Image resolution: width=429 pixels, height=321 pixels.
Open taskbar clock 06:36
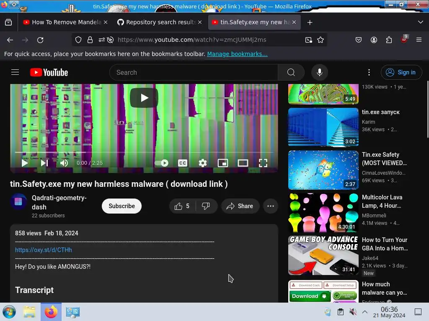click(389, 312)
